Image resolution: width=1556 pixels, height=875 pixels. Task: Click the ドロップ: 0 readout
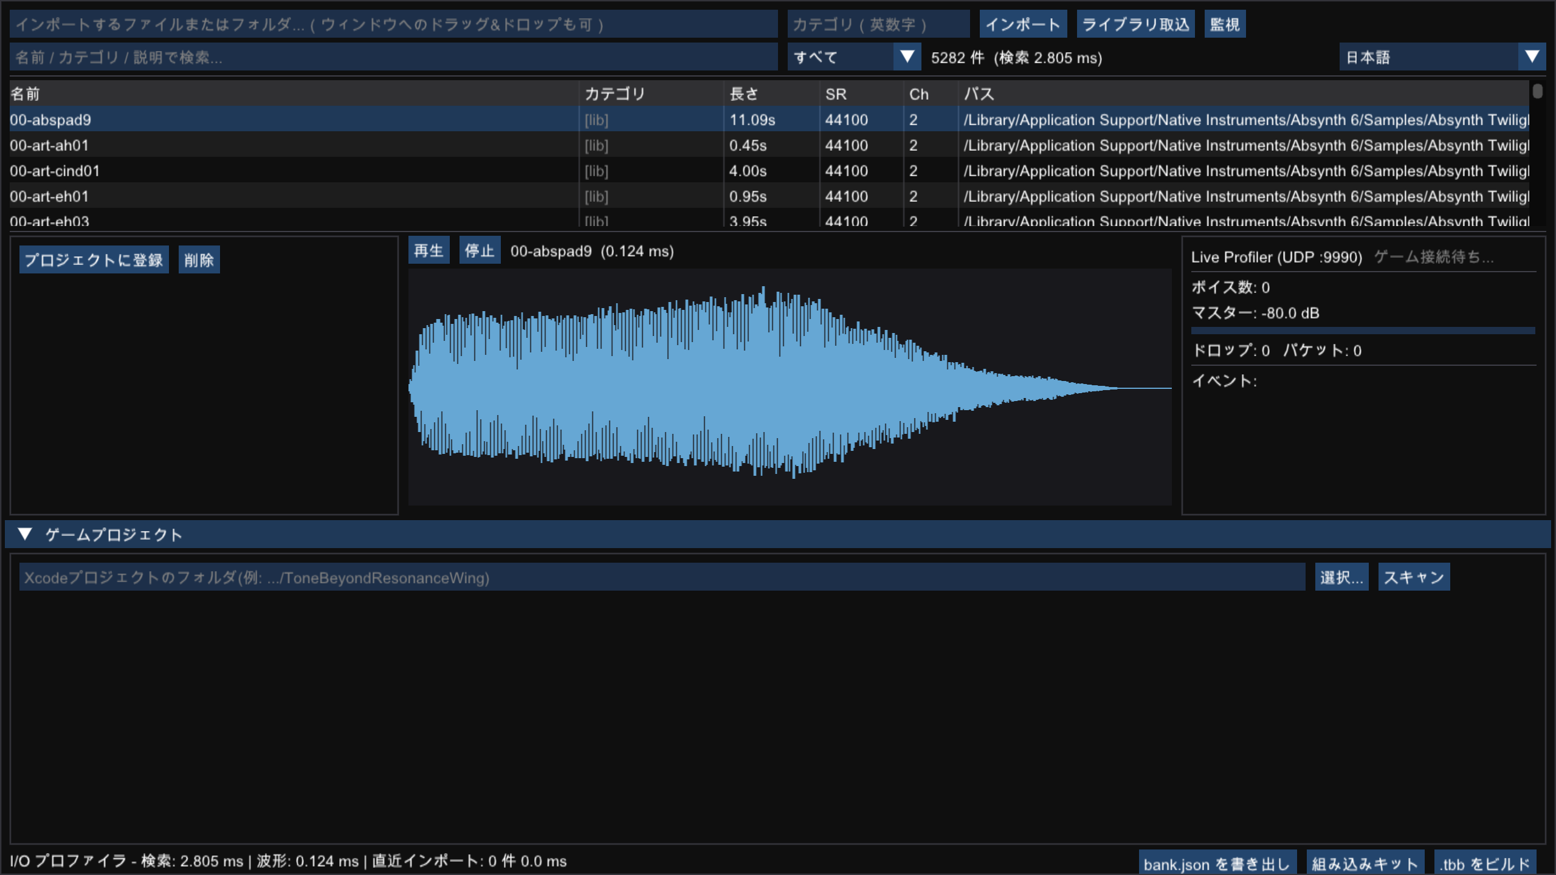(x=1231, y=351)
